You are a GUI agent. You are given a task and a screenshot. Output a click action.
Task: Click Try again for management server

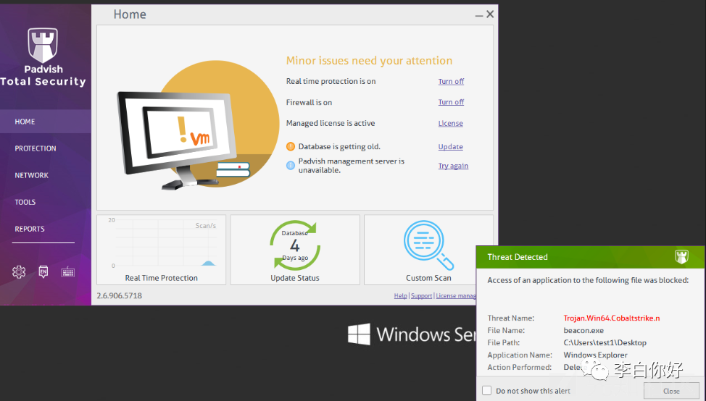pyautogui.click(x=454, y=166)
